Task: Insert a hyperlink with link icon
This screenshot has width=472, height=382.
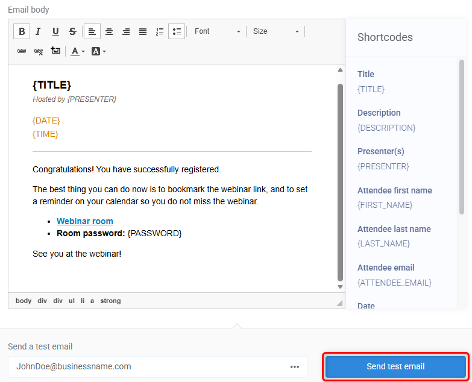Action: coord(22,51)
